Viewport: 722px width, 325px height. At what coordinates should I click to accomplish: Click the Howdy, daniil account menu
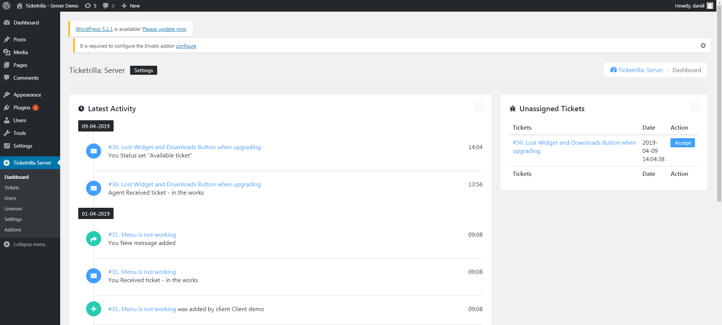click(694, 6)
